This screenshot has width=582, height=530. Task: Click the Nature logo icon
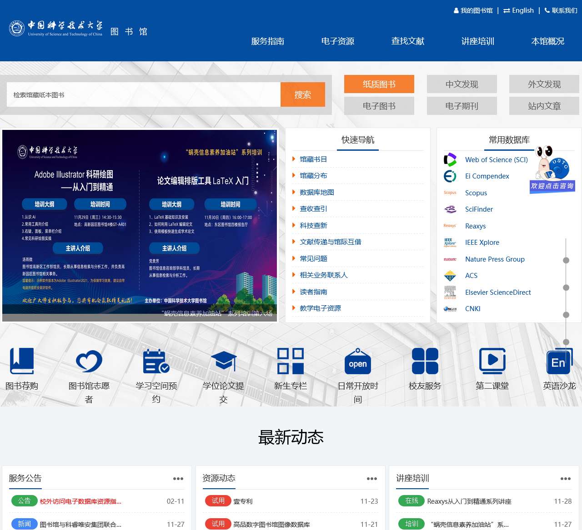(450, 259)
